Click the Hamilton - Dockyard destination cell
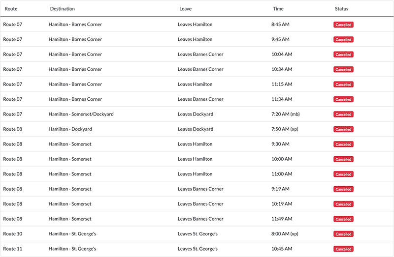 70,129
